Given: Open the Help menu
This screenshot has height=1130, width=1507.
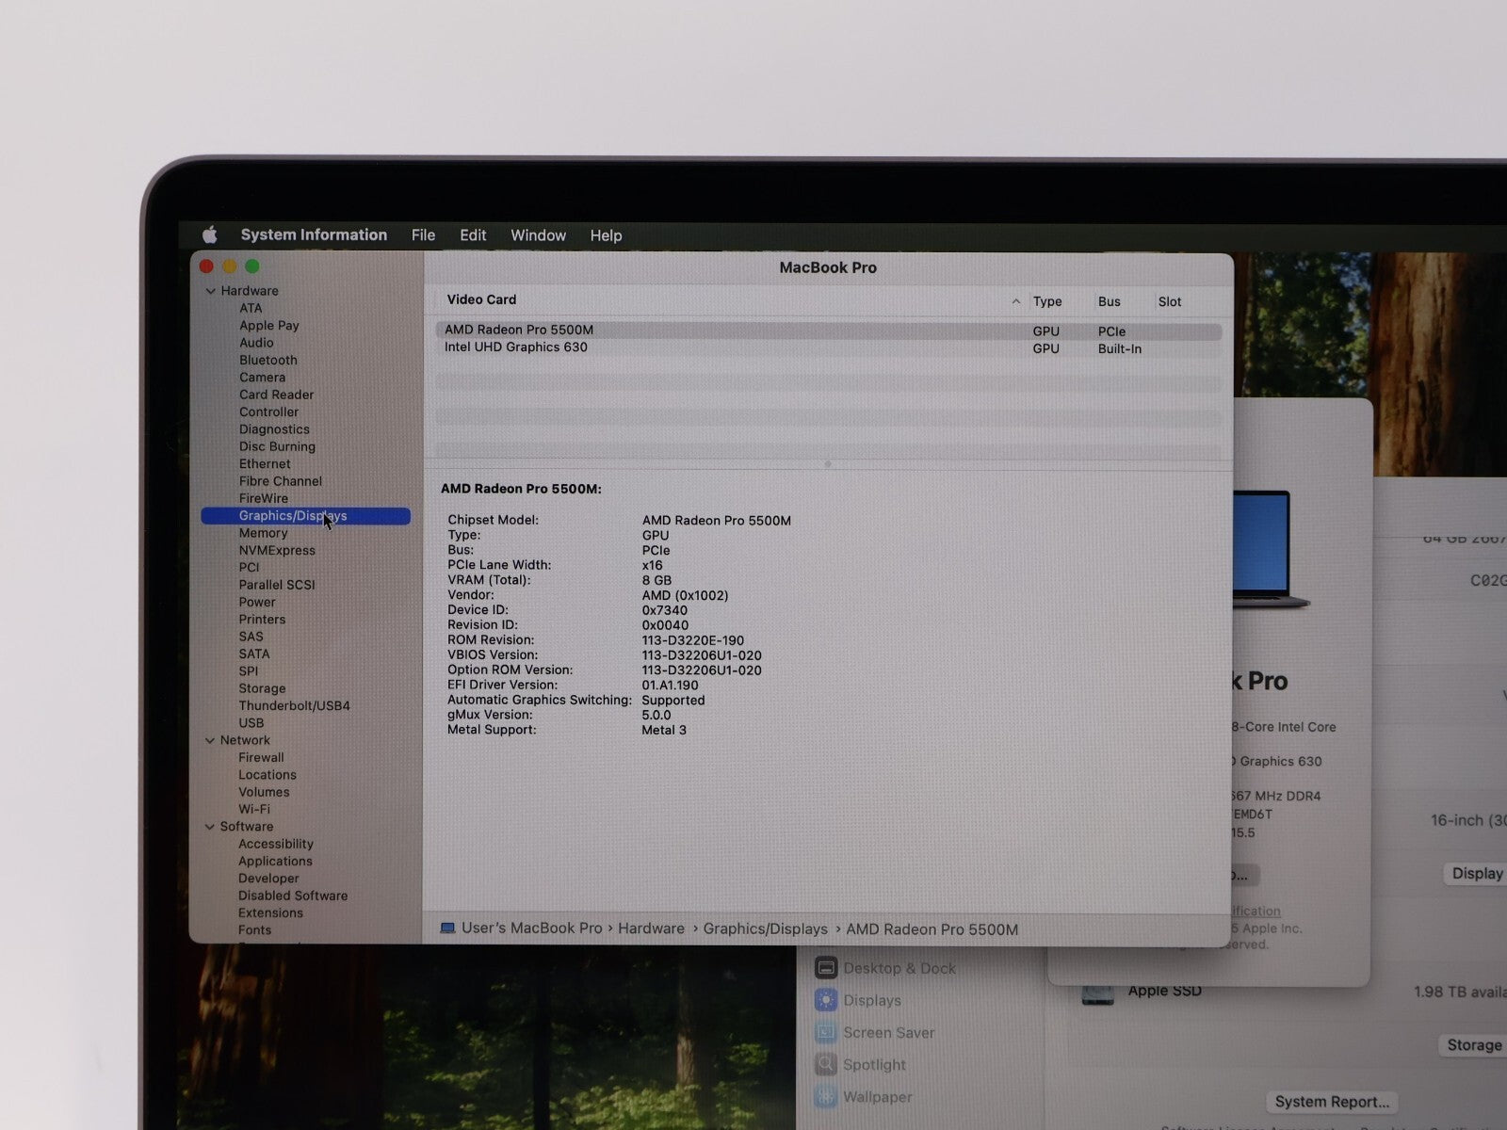Looking at the screenshot, I should (x=606, y=235).
